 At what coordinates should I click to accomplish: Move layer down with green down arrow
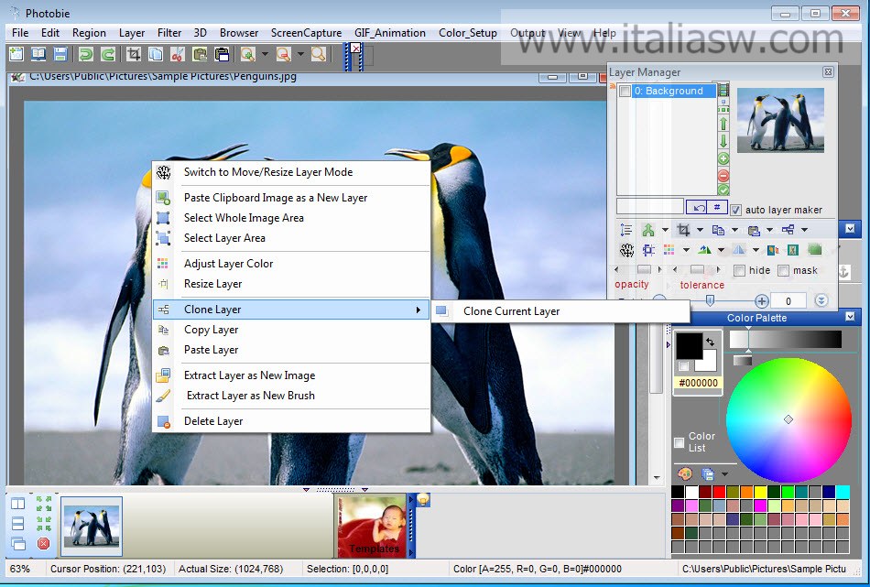(x=723, y=140)
